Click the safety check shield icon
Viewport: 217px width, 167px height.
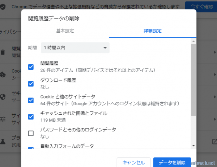pyautogui.click(x=3, y=7)
